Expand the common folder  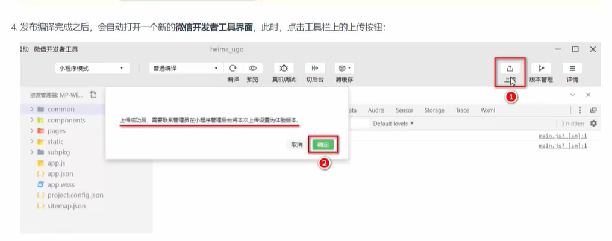click(31, 110)
